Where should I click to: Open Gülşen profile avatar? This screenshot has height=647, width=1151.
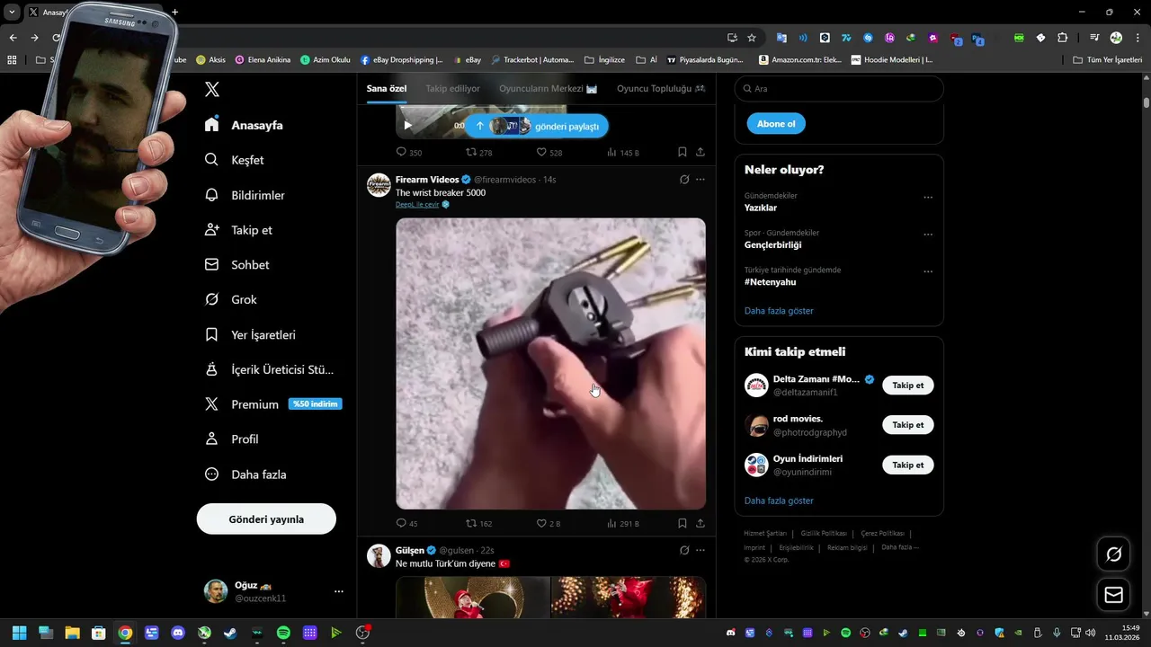(x=379, y=555)
